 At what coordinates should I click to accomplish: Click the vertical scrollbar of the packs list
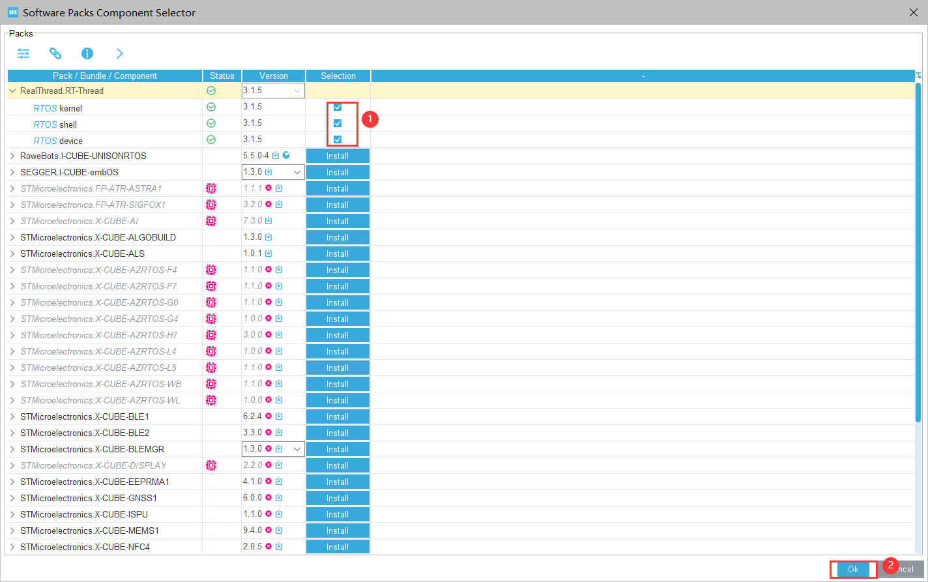[x=918, y=251]
